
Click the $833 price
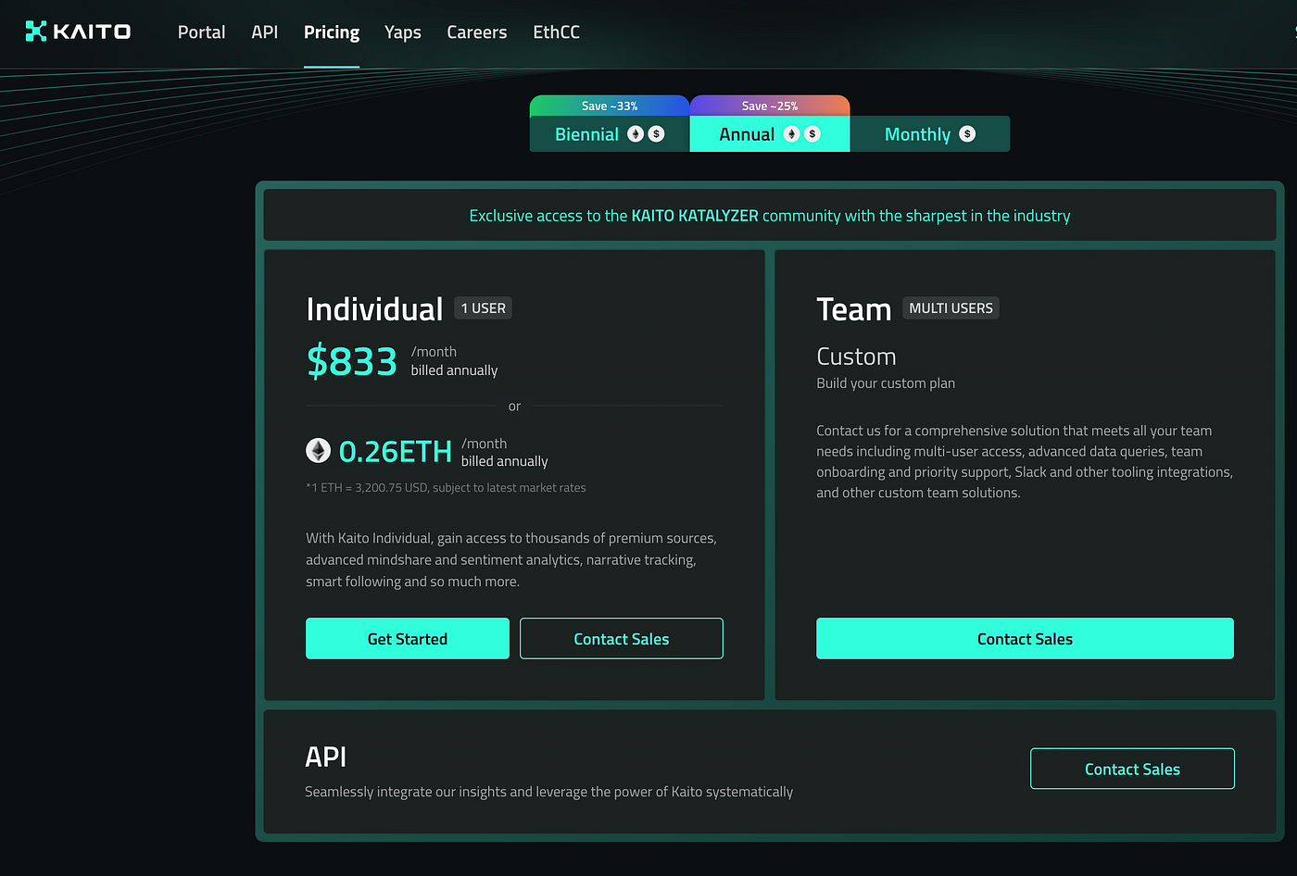[x=352, y=361]
